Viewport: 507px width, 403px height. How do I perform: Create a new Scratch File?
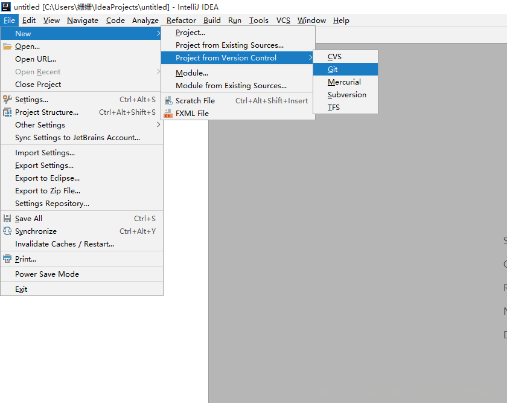point(238,101)
